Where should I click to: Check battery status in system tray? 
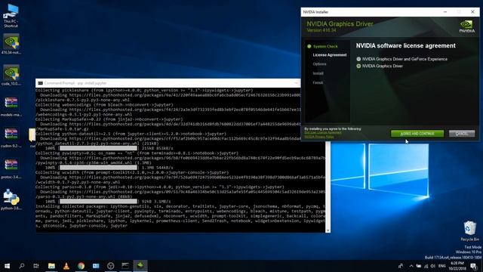419,266
